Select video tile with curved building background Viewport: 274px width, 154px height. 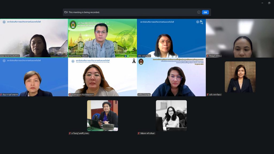pos(34,38)
